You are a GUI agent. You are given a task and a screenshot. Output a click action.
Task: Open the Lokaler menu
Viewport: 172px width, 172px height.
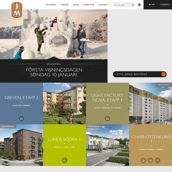click(64, 5)
